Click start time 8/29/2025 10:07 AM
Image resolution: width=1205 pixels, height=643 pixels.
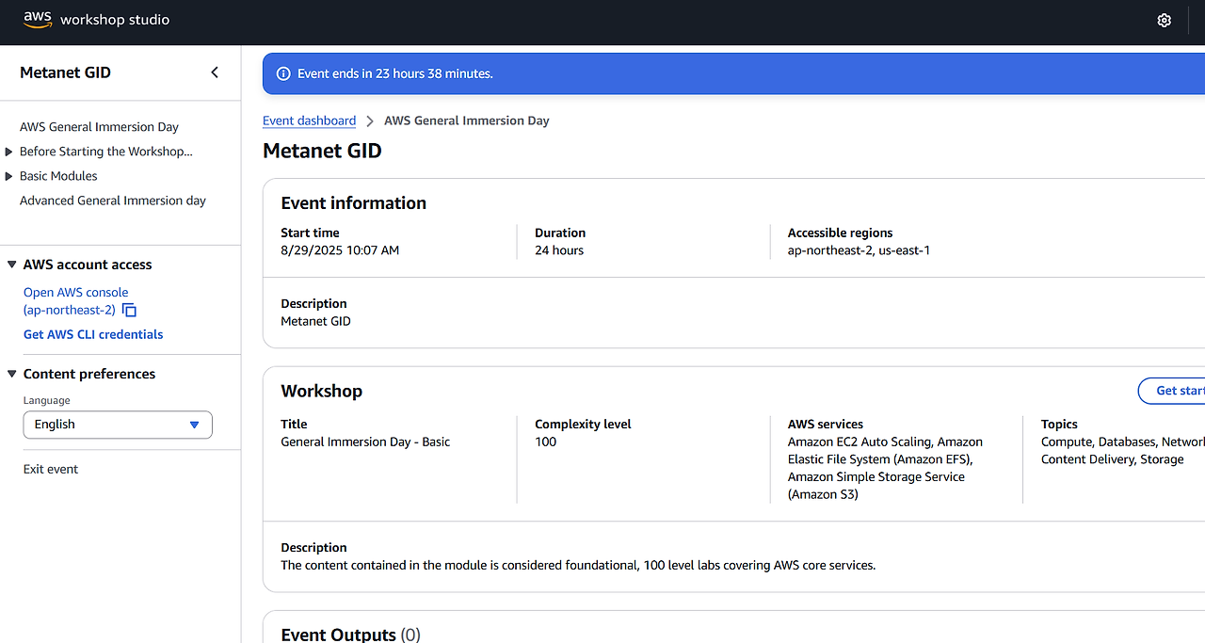(340, 250)
